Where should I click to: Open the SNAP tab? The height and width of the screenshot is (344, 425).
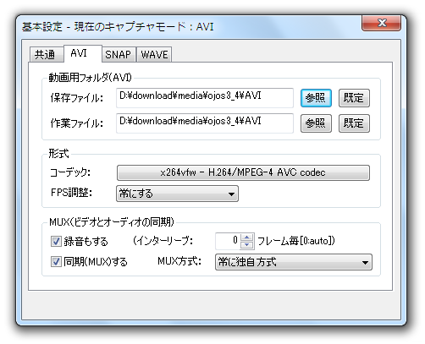click(119, 54)
